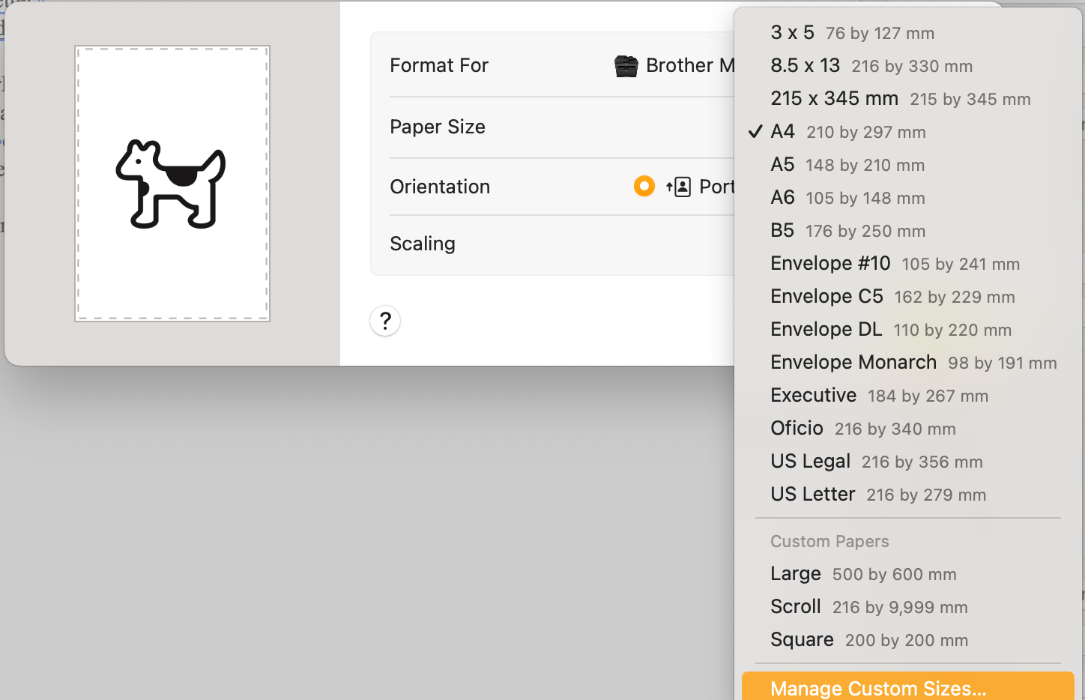Select A6 paper size

pos(908,198)
